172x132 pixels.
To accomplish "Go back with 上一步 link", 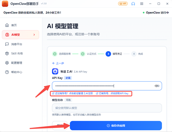I will [x=58, y=63].
